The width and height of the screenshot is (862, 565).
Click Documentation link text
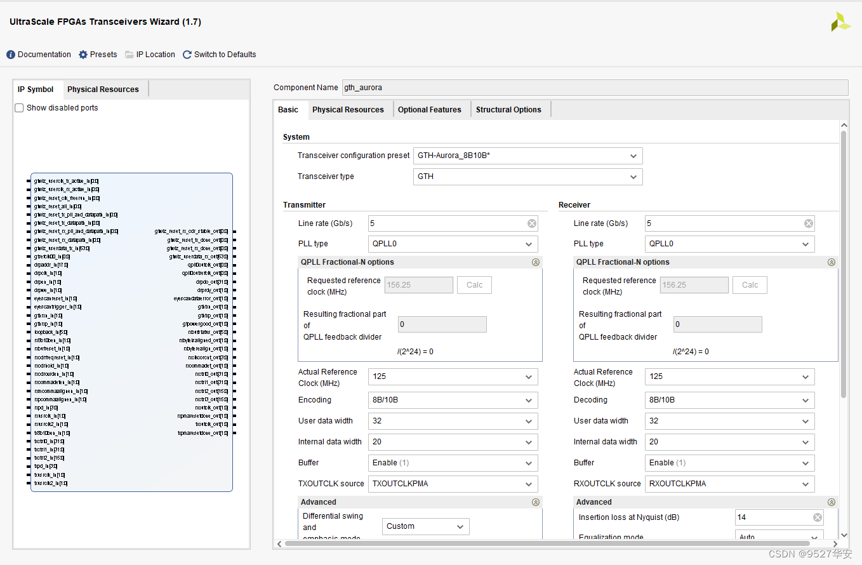click(44, 55)
